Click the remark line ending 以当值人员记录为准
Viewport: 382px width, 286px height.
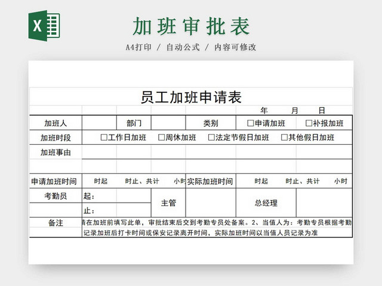point(201,233)
